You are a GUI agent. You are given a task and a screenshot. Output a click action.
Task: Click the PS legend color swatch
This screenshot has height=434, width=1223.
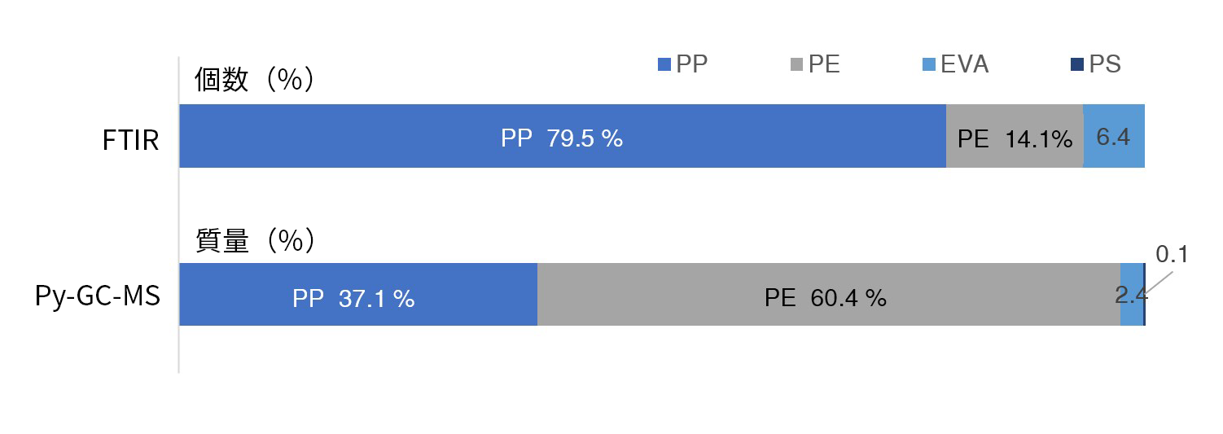1076,64
